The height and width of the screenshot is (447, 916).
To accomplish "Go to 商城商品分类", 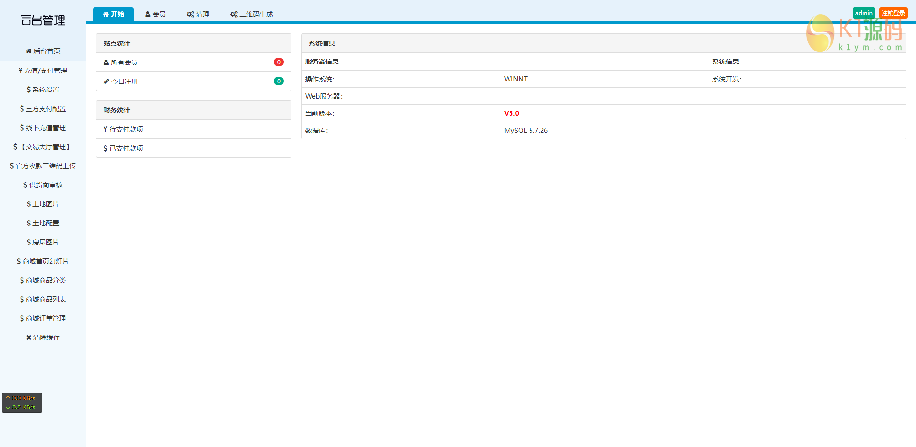I will pos(43,280).
